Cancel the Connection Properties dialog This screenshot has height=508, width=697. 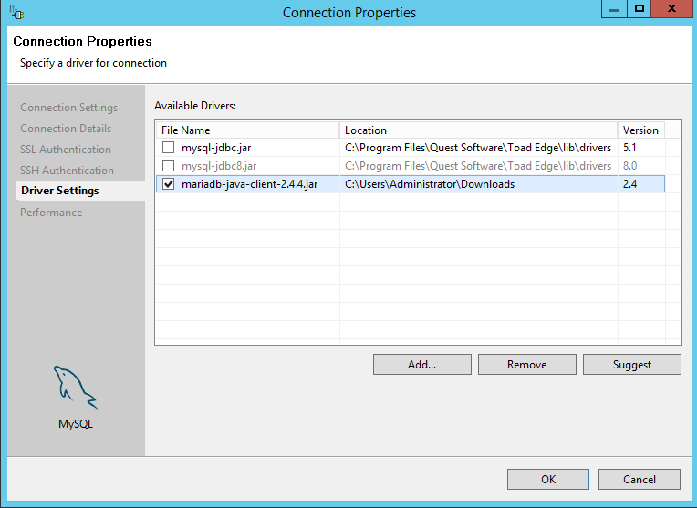[x=640, y=480]
